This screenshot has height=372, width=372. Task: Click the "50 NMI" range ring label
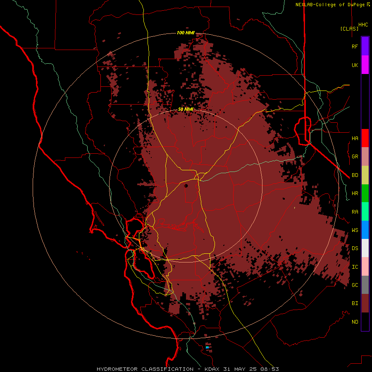tap(186, 109)
